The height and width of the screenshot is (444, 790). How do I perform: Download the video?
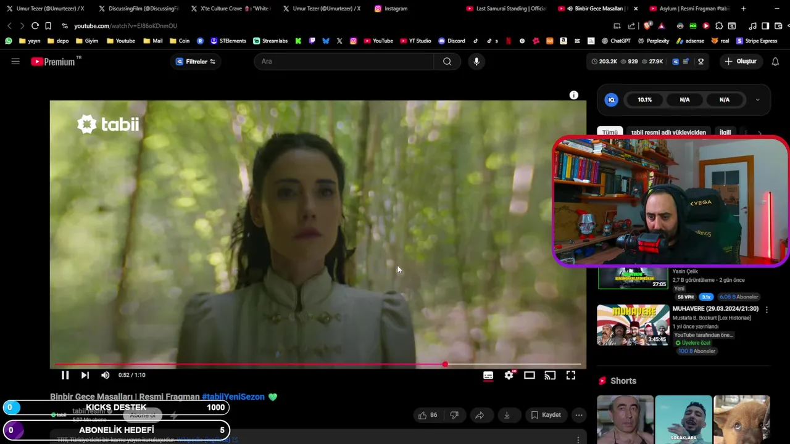pyautogui.click(x=507, y=415)
